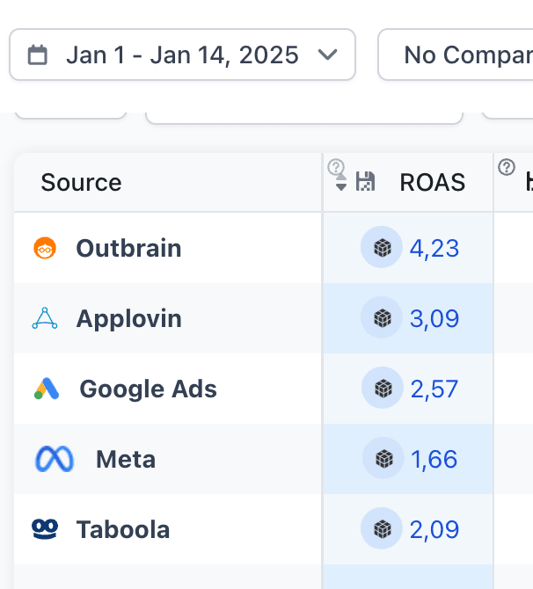Click the Outbrain logo icon
Image resolution: width=533 pixels, height=589 pixels.
[45, 248]
